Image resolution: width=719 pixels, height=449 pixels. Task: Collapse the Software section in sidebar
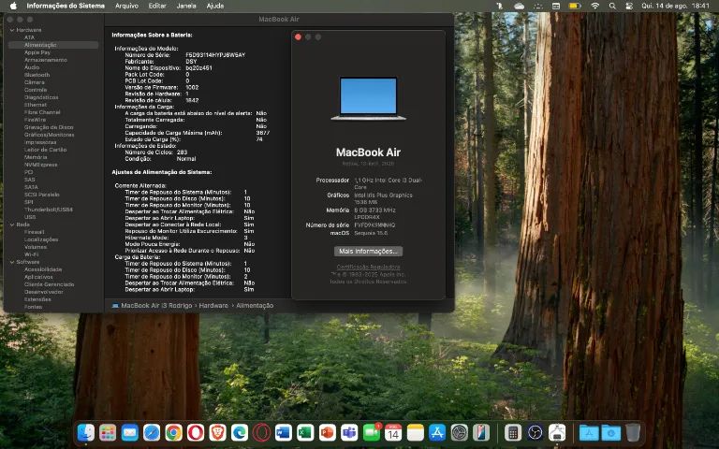pyautogui.click(x=12, y=262)
